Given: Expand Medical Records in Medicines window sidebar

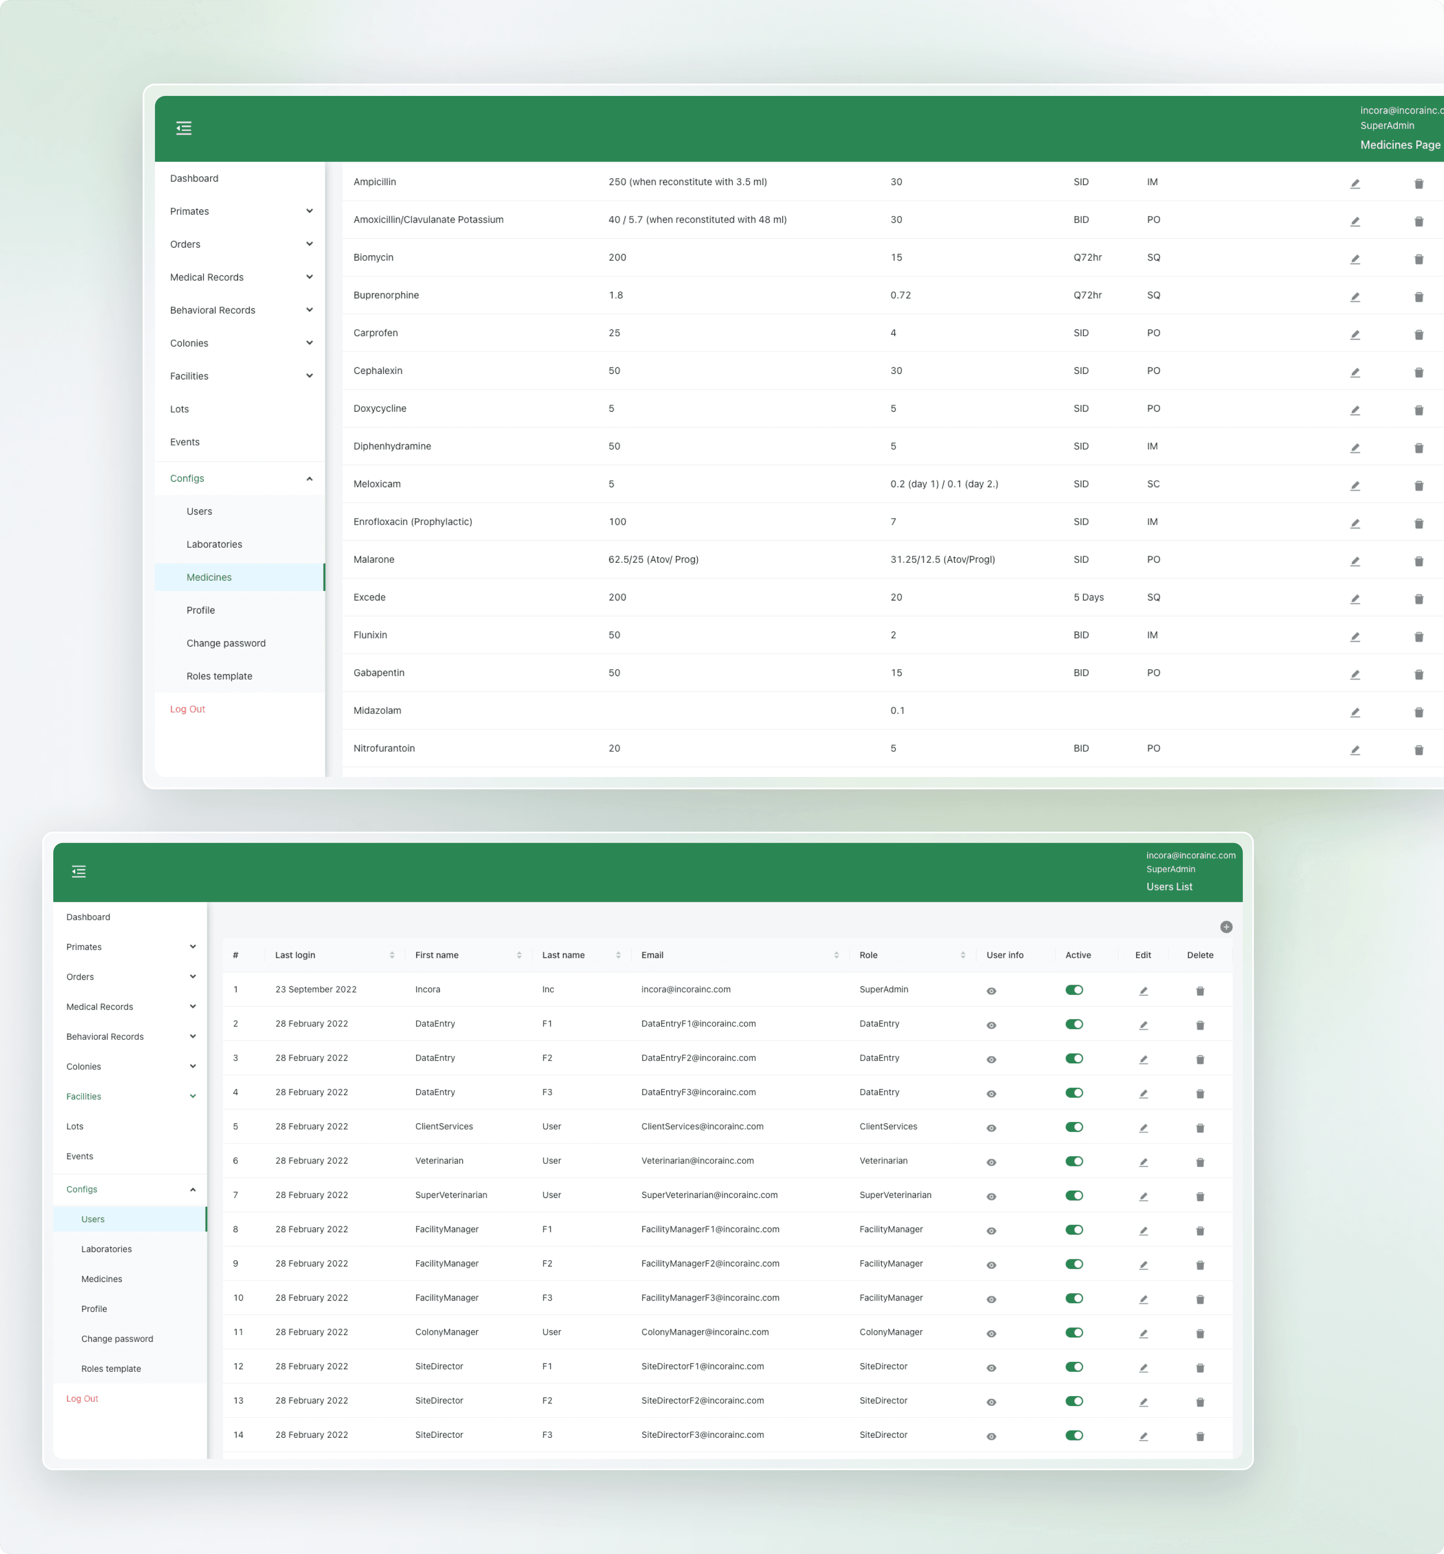Looking at the screenshot, I should pyautogui.click(x=241, y=277).
